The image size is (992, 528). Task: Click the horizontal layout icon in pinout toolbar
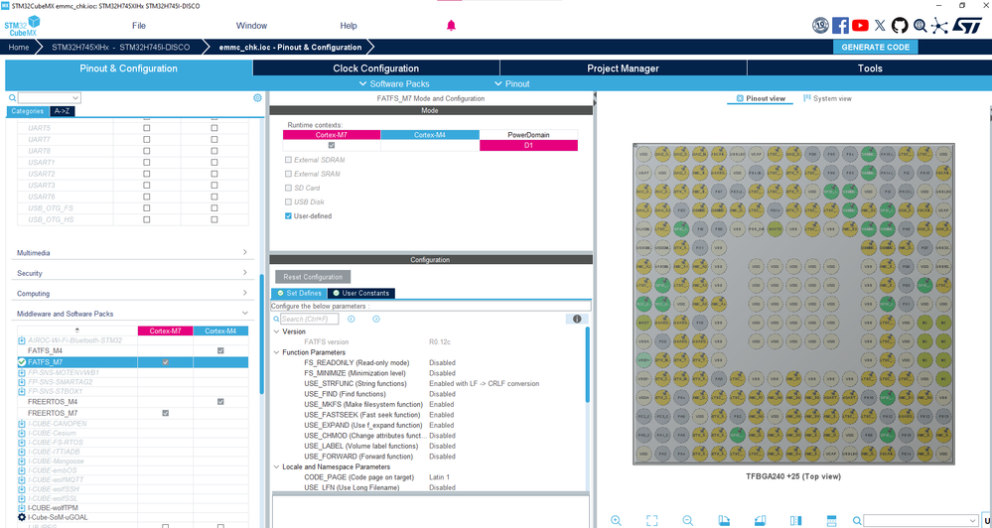[832, 520]
